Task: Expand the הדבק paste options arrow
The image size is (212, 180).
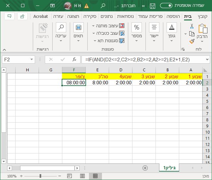Action: tap(202, 42)
